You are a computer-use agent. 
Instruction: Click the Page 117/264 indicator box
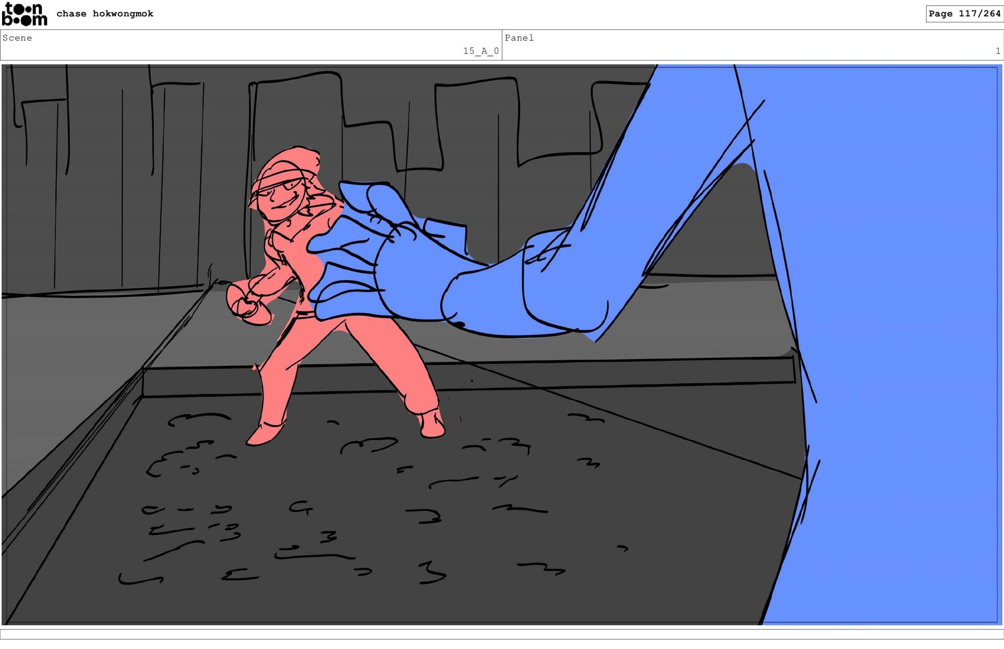pyautogui.click(x=964, y=14)
